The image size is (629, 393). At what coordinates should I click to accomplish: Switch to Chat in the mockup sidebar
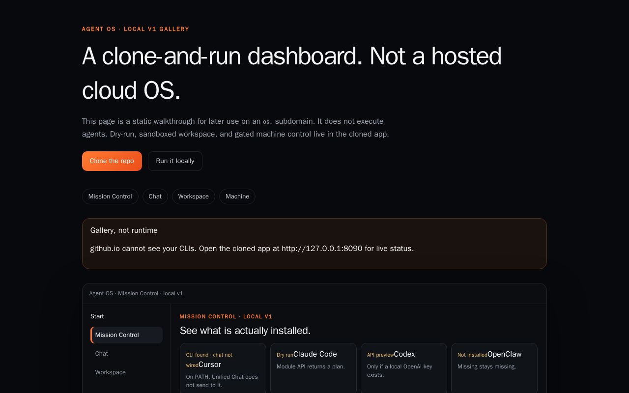(127, 354)
